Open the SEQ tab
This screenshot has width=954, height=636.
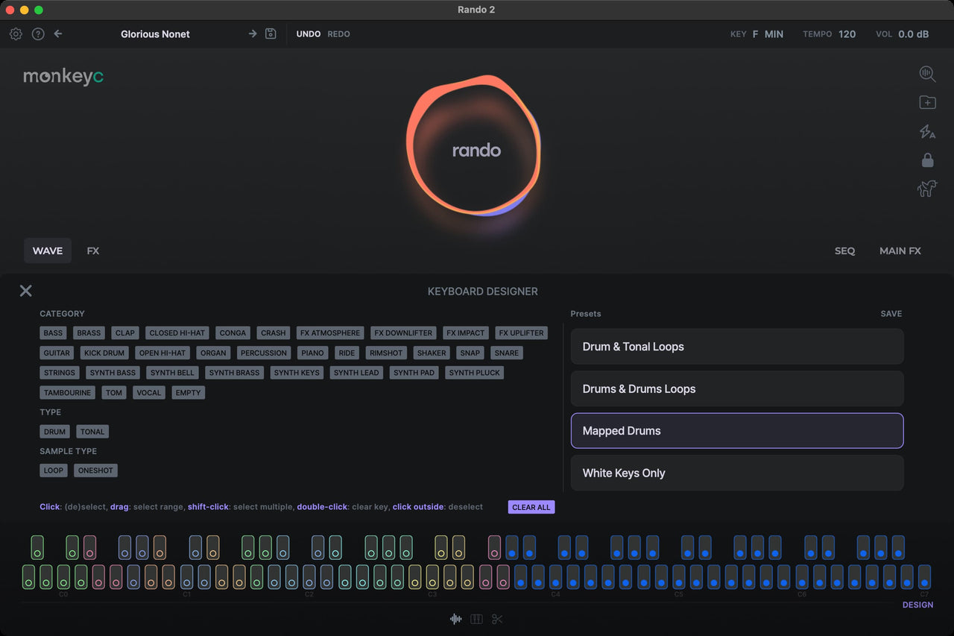[x=844, y=251]
